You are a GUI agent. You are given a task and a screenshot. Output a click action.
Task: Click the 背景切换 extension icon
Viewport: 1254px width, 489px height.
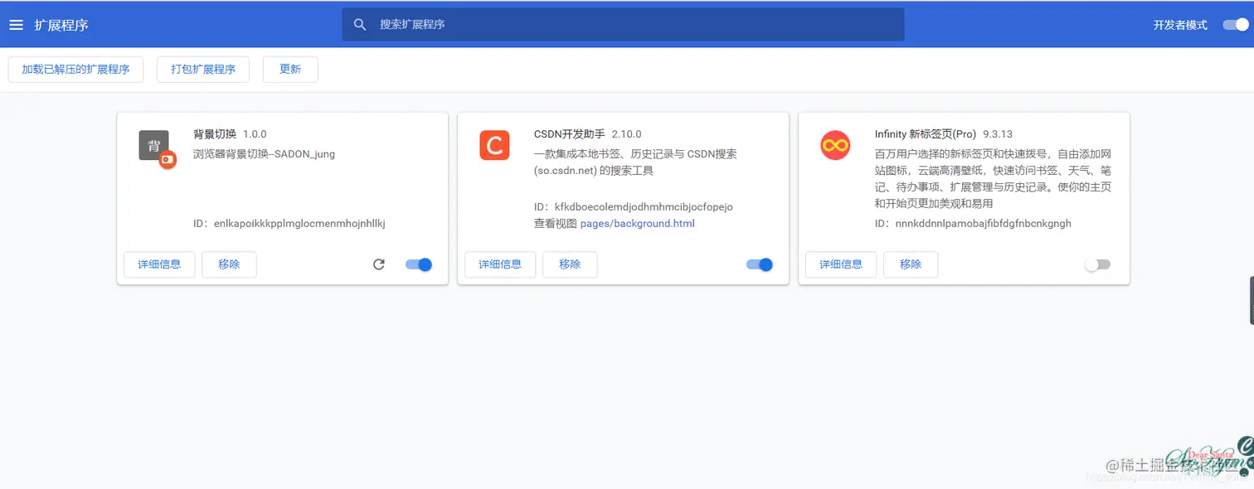pos(153,146)
